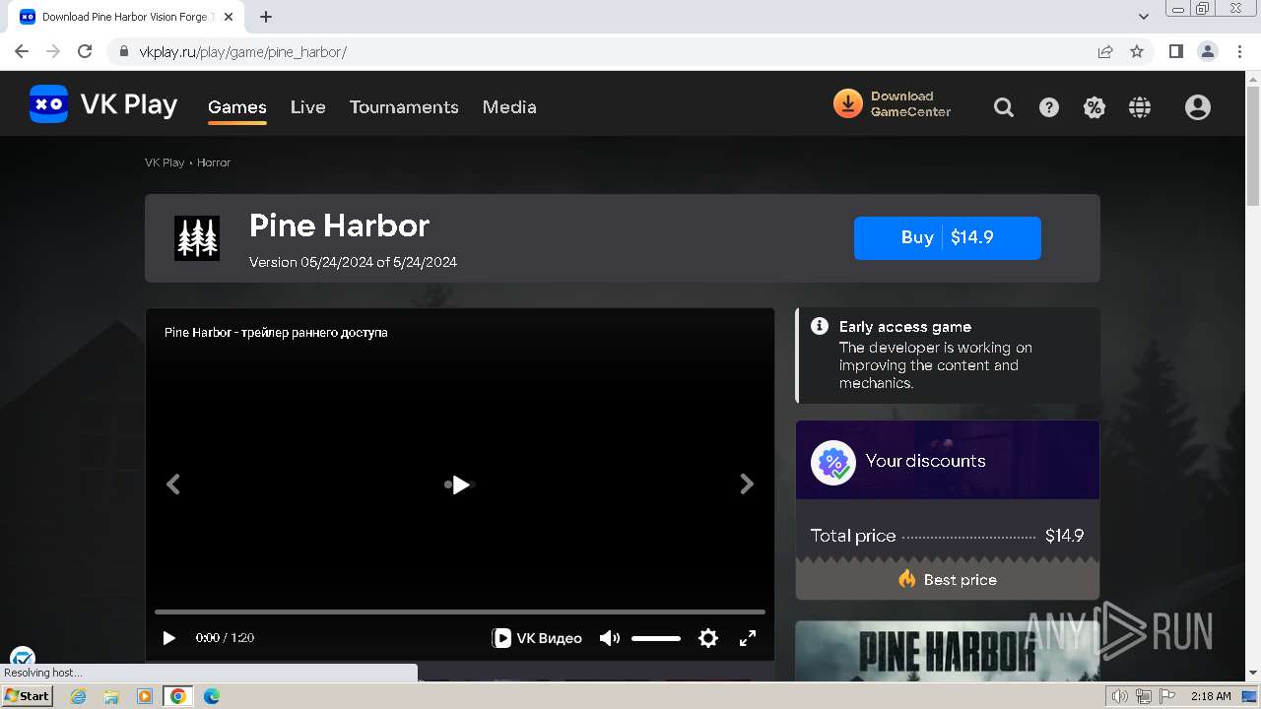Click the Pine Harbor title heading
The height and width of the screenshot is (709, 1261).
339,226
